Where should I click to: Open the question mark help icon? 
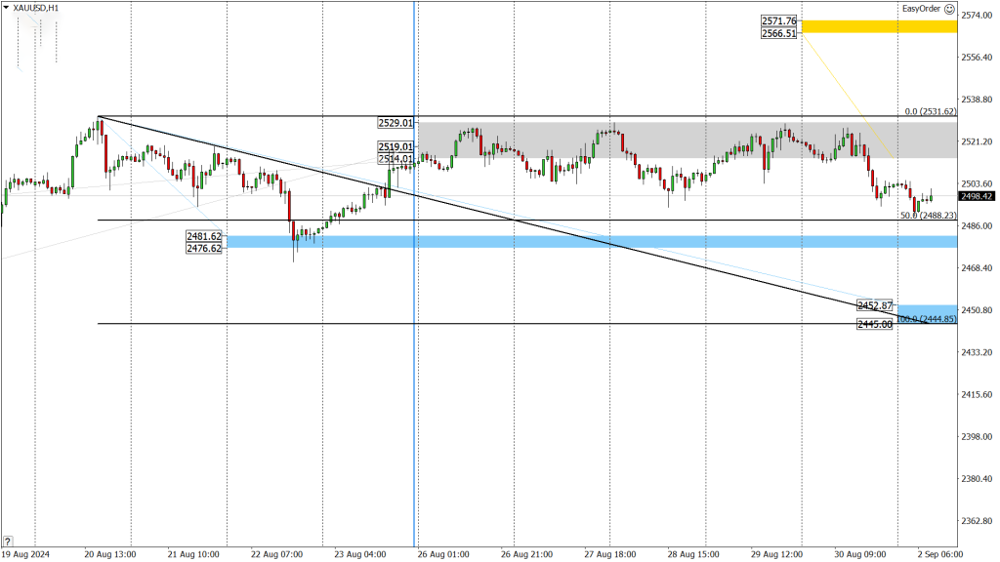tap(8, 542)
